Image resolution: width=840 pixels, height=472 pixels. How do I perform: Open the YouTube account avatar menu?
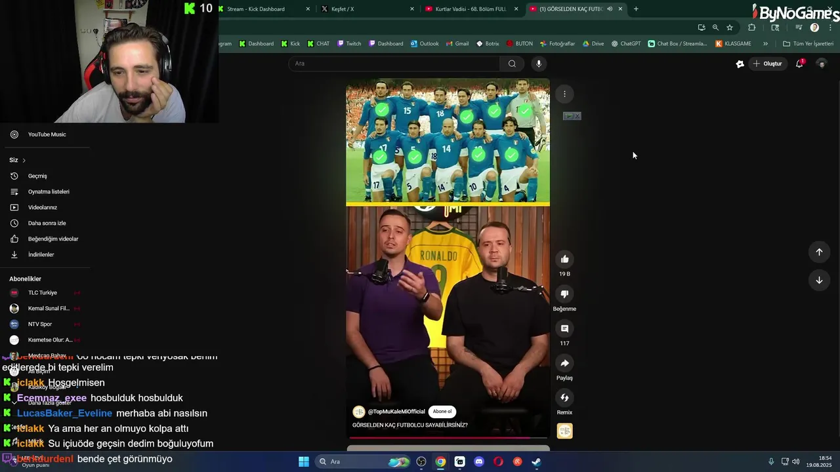pyautogui.click(x=821, y=64)
